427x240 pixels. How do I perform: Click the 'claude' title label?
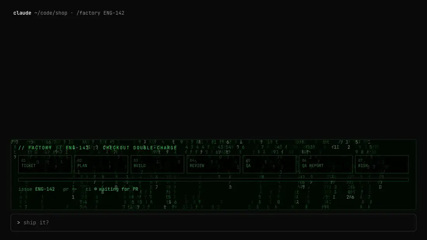point(23,13)
